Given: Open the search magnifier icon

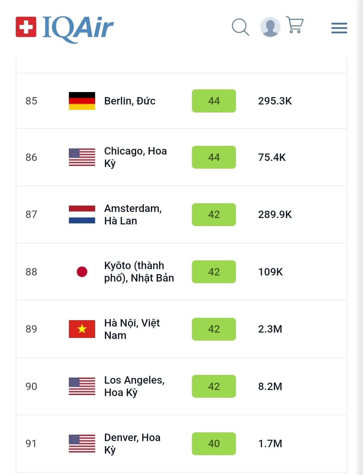Looking at the screenshot, I should coord(240,27).
